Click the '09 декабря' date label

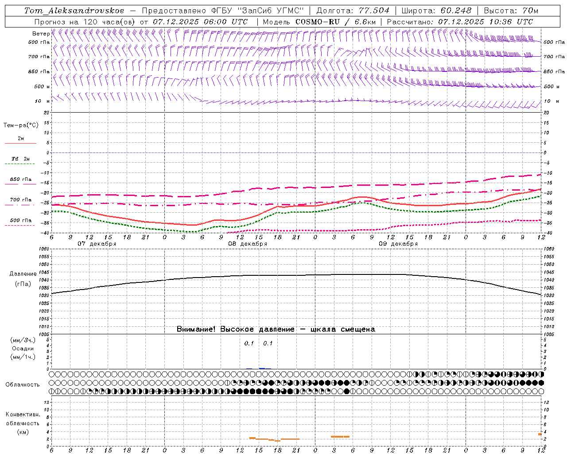tap(398, 244)
